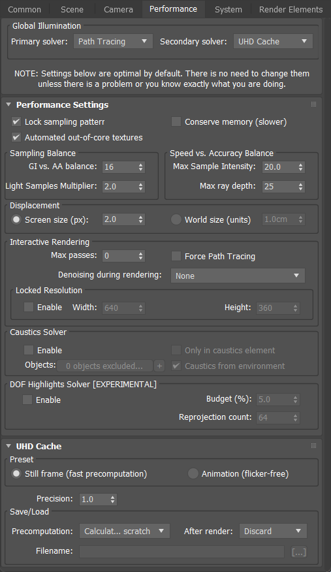Select the Animation (flicker-free) preset
331x572 pixels.
(193, 473)
